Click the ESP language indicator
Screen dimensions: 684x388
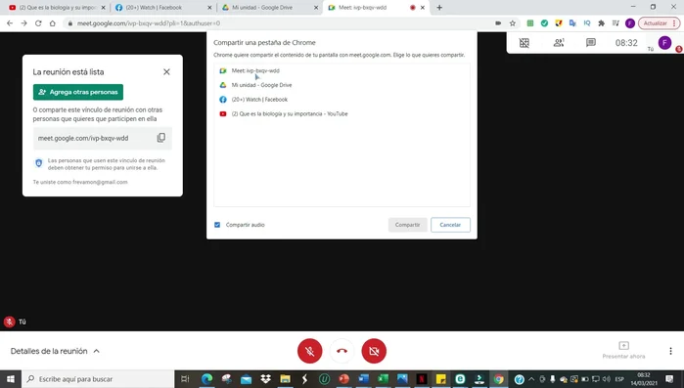(619, 379)
